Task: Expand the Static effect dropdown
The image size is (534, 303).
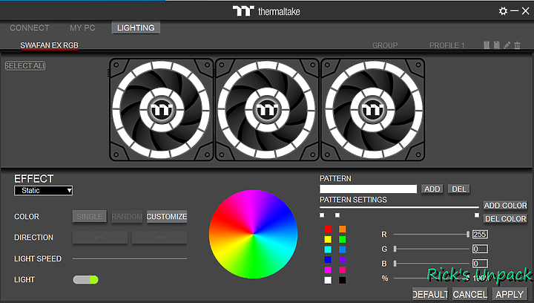Action: point(43,191)
